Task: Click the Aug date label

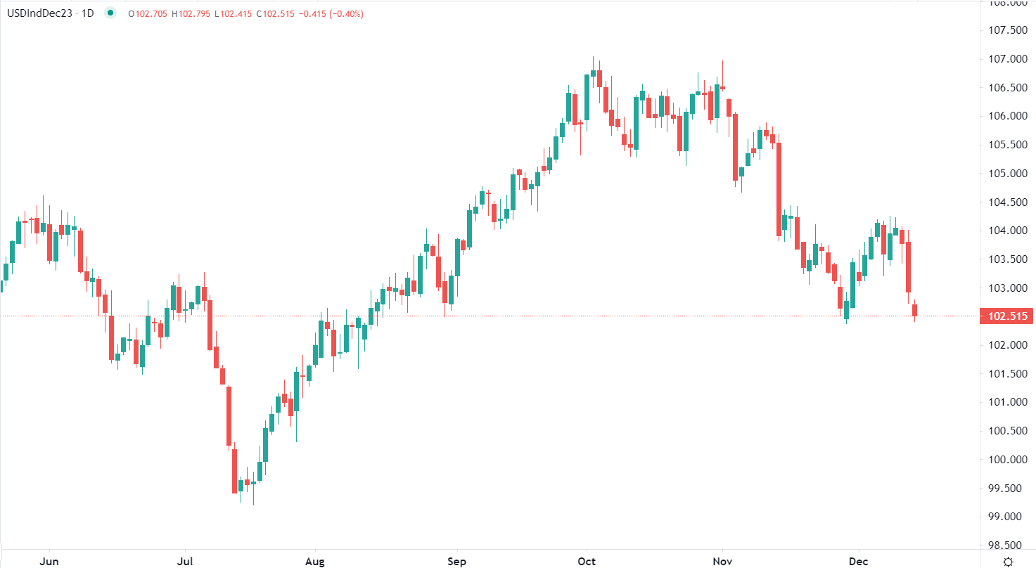Action: pos(316,560)
